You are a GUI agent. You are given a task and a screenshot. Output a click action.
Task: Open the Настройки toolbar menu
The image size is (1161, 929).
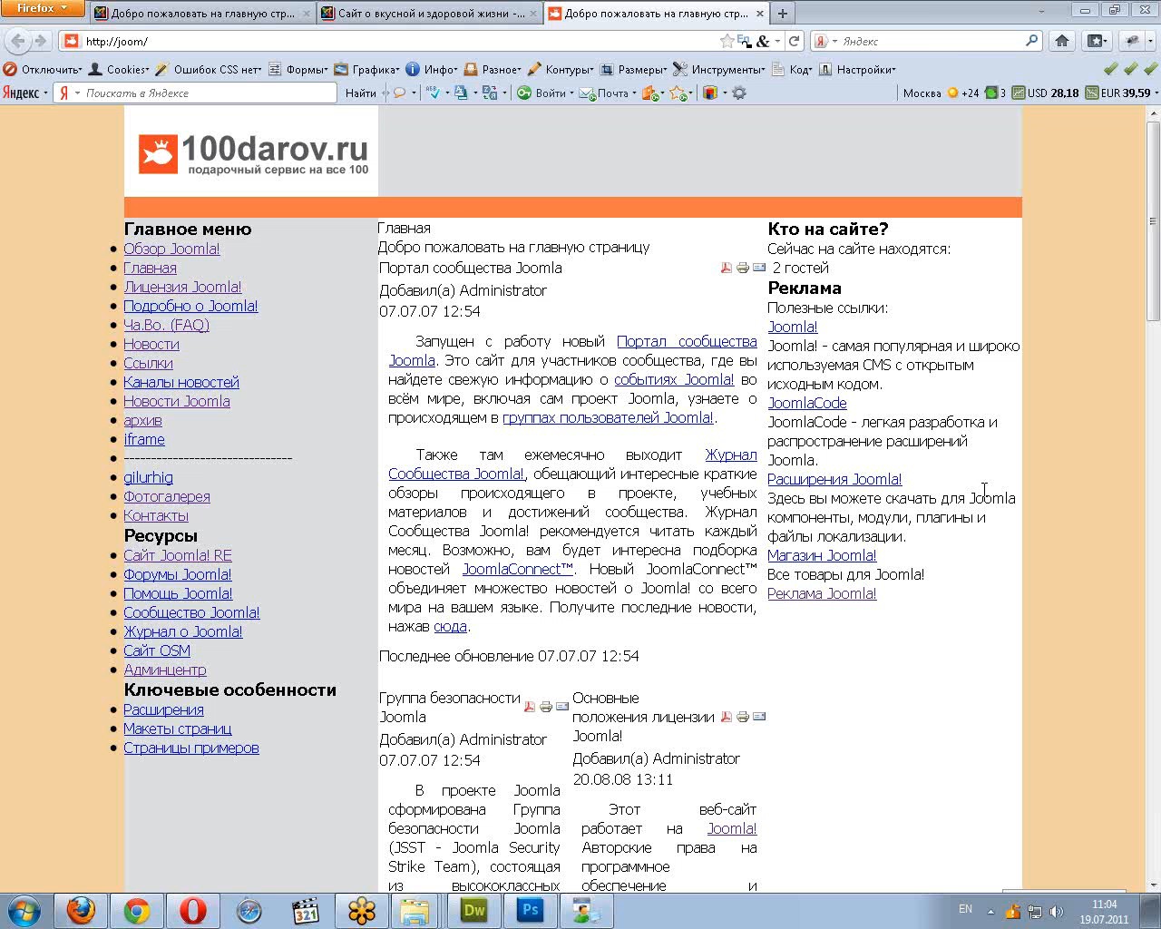(x=857, y=69)
